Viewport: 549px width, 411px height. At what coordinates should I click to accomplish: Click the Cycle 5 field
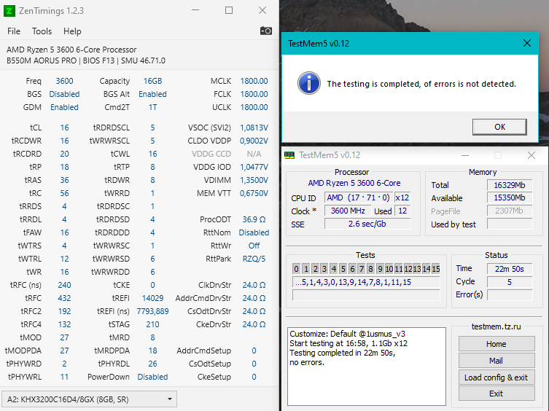[x=510, y=282]
